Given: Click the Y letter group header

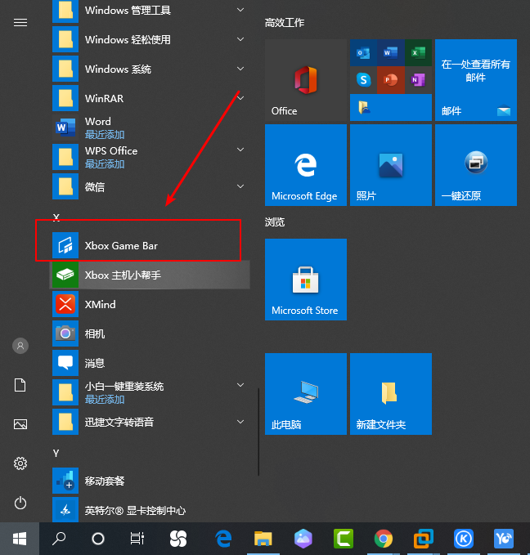Looking at the screenshot, I should (x=56, y=453).
